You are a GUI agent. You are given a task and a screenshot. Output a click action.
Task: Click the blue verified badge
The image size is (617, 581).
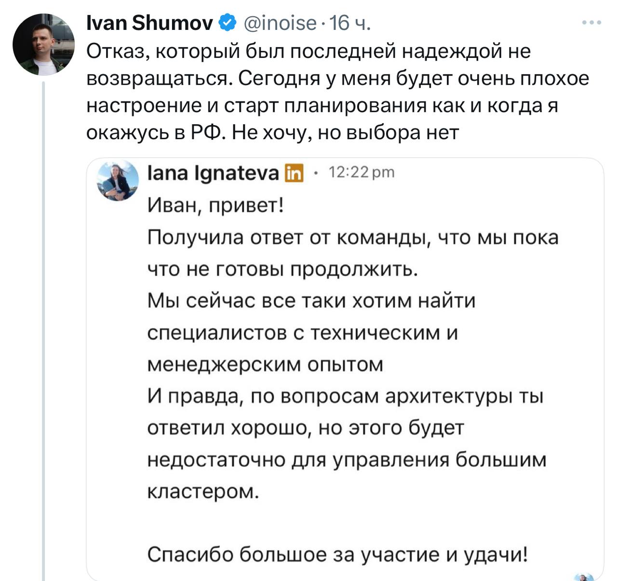228,23
